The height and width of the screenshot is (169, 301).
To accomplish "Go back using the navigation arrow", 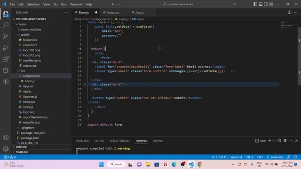I will pyautogui.click(x=113, y=4).
